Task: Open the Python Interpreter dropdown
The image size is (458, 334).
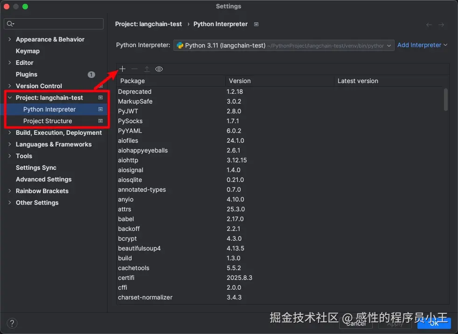Action: [x=284, y=45]
